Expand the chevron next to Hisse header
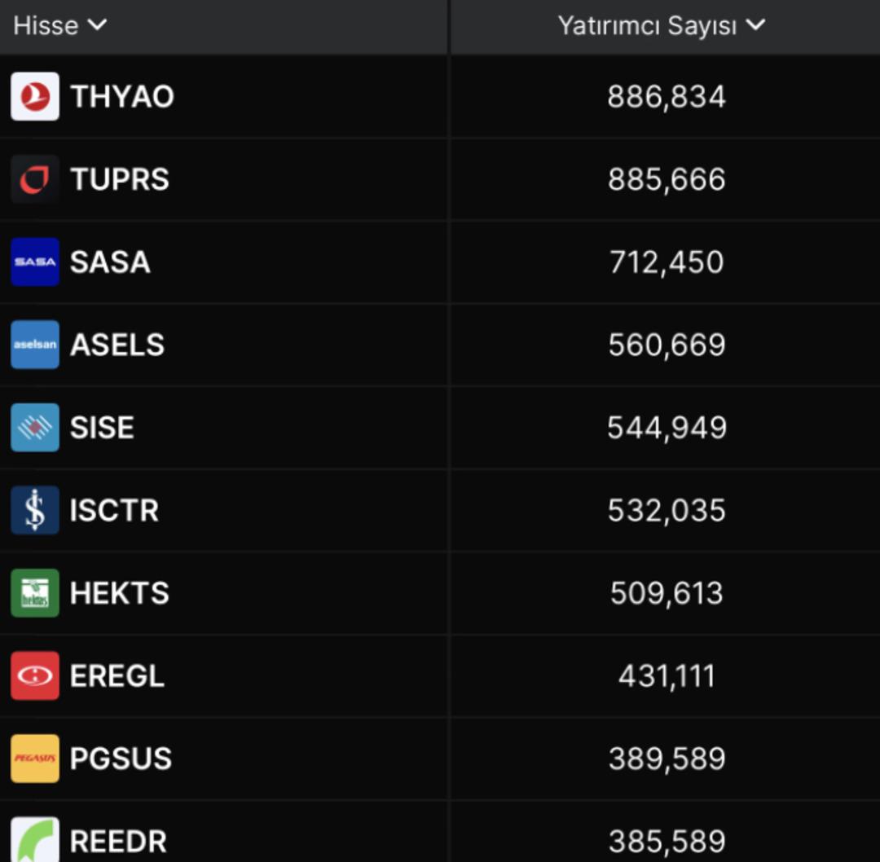The height and width of the screenshot is (862, 880). pyautogui.click(x=95, y=24)
